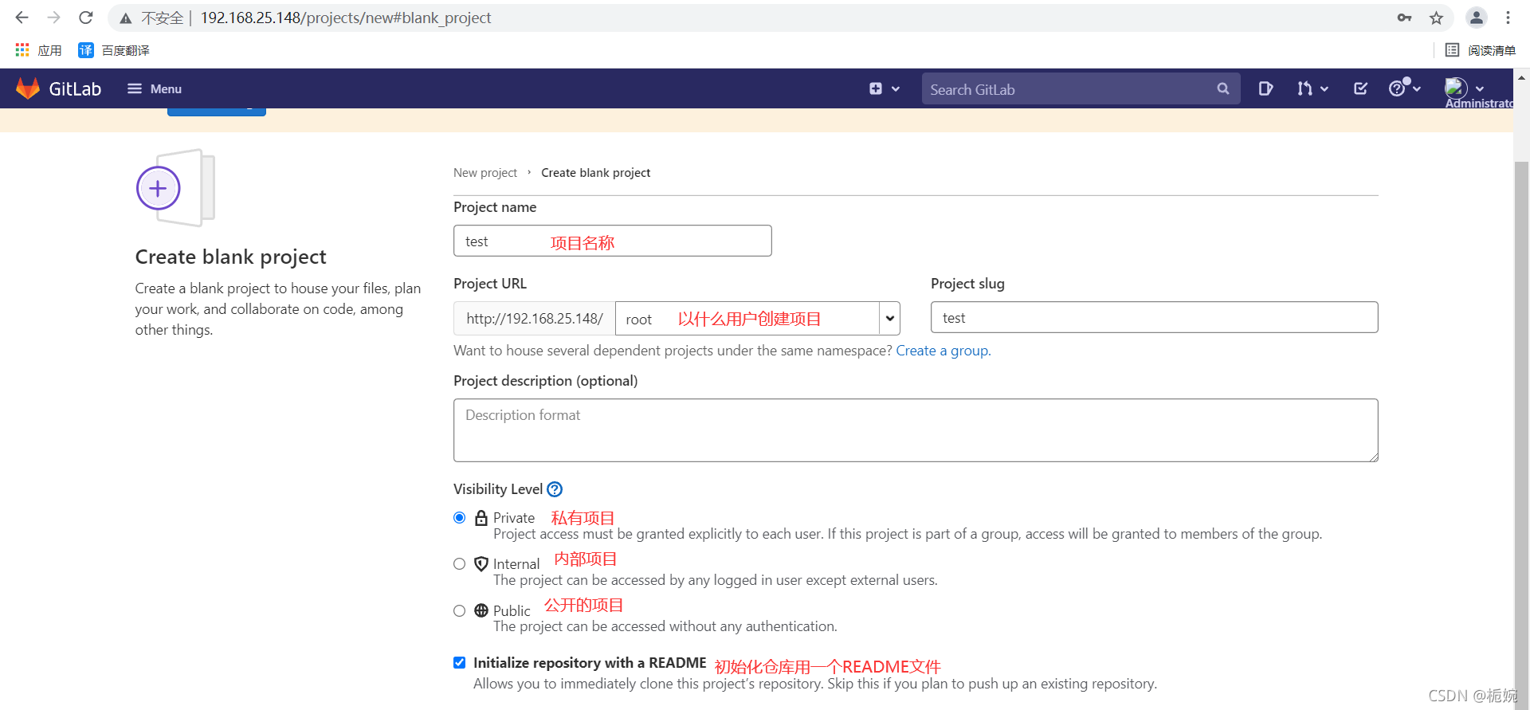Select the Public visibility radio
The width and height of the screenshot is (1530, 710).
[459, 611]
